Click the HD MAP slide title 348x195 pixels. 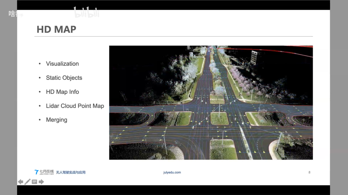point(57,29)
